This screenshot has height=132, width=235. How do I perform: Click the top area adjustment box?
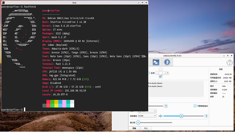click(160, 69)
